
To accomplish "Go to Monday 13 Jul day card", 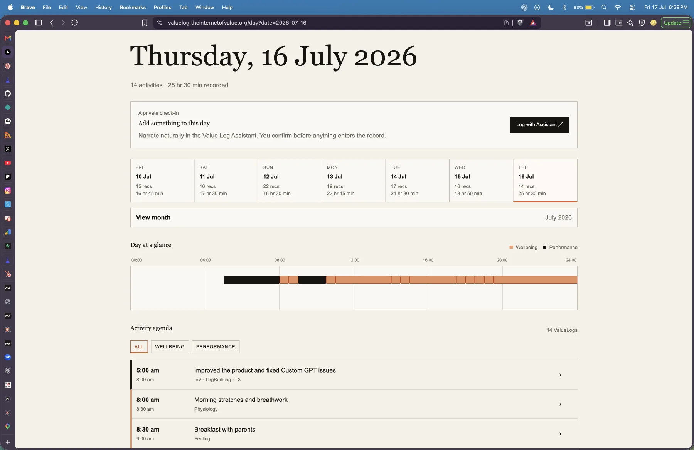I will pyautogui.click(x=354, y=181).
